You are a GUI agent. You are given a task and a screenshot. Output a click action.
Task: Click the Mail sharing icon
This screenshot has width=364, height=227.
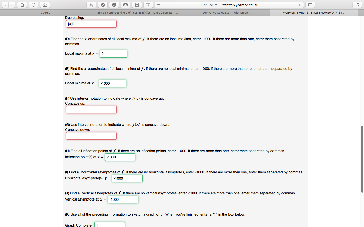click(125, 5)
